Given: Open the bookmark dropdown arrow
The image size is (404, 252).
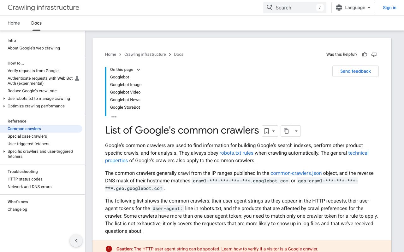Looking at the screenshot, I should pyautogui.click(x=274, y=131).
